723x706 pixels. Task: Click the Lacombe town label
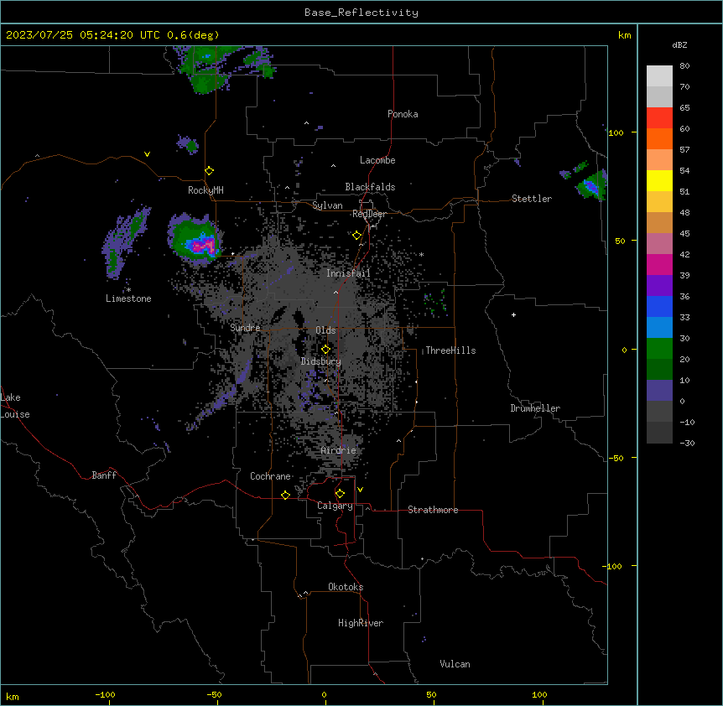(x=377, y=160)
